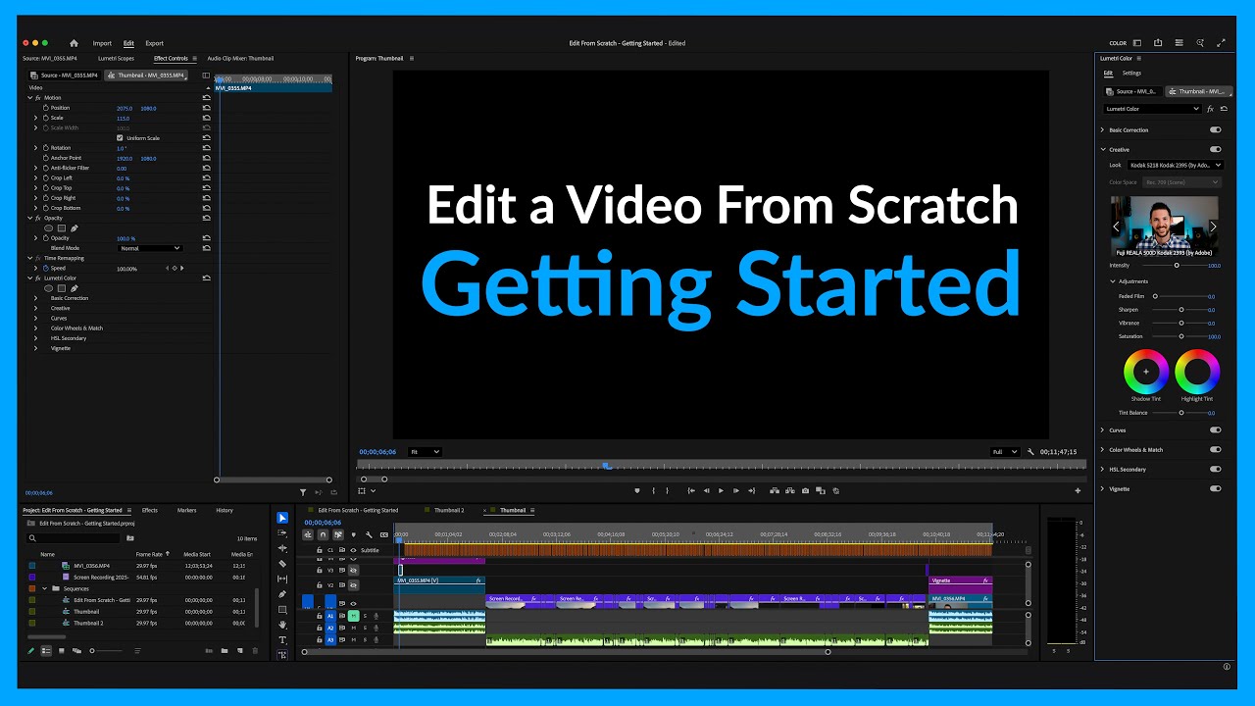Collapse the Sequences bin

point(45,588)
